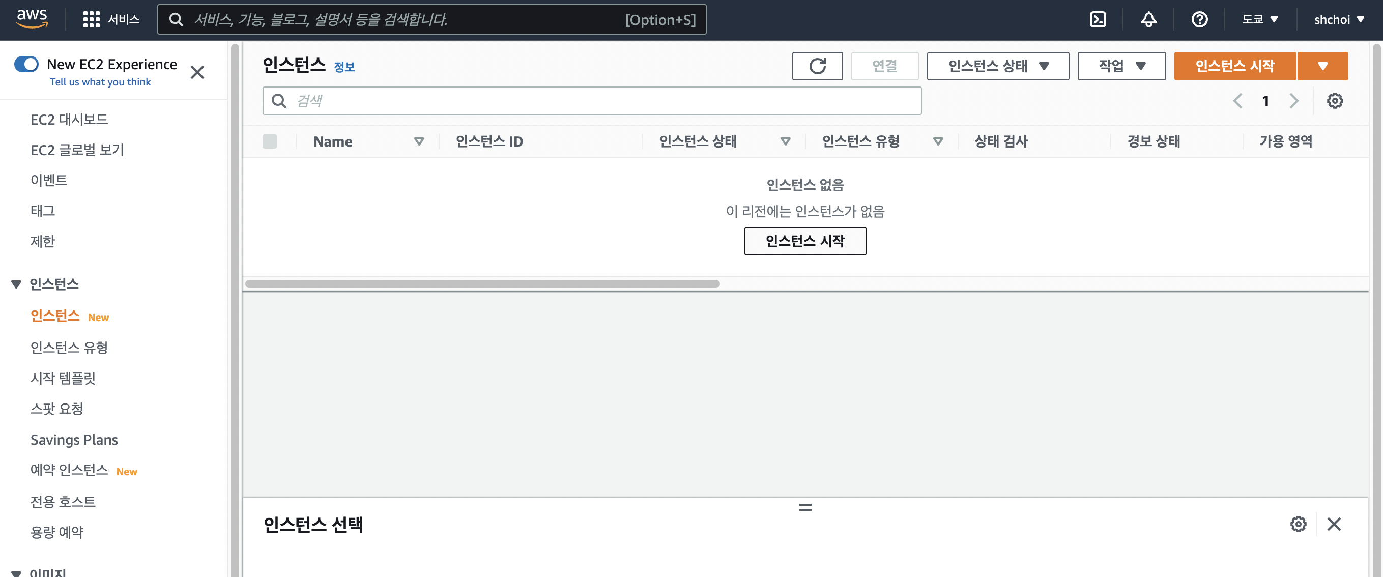Click the panel resize handle icon
The image size is (1383, 577).
pyautogui.click(x=805, y=507)
